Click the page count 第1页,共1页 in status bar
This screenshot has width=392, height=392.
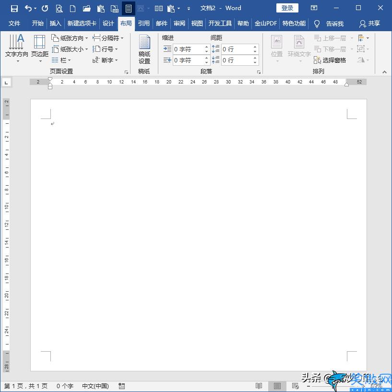click(26, 386)
